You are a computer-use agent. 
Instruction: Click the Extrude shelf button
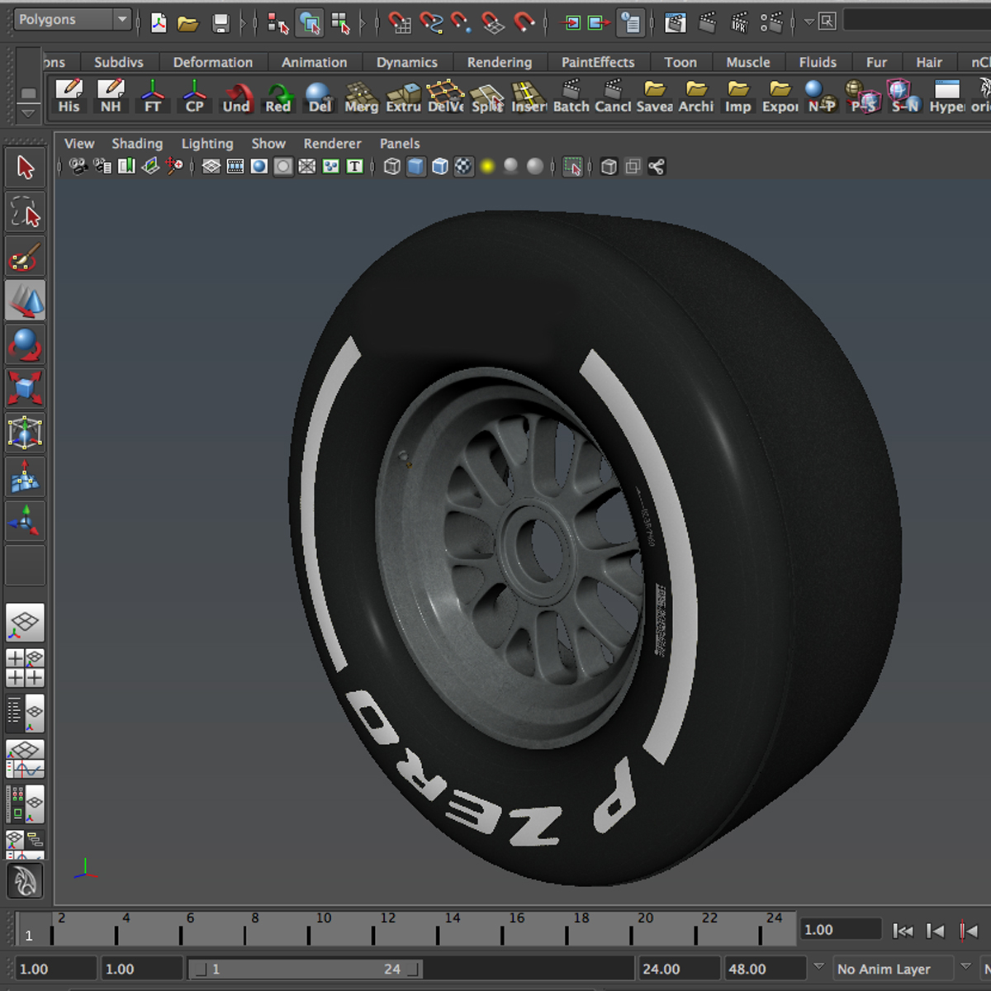[x=403, y=97]
